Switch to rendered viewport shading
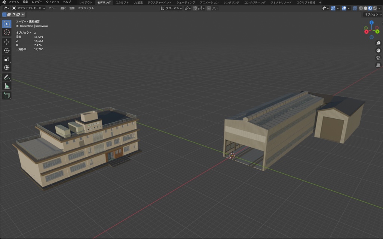This screenshot has width=383, height=239. tap(375, 8)
